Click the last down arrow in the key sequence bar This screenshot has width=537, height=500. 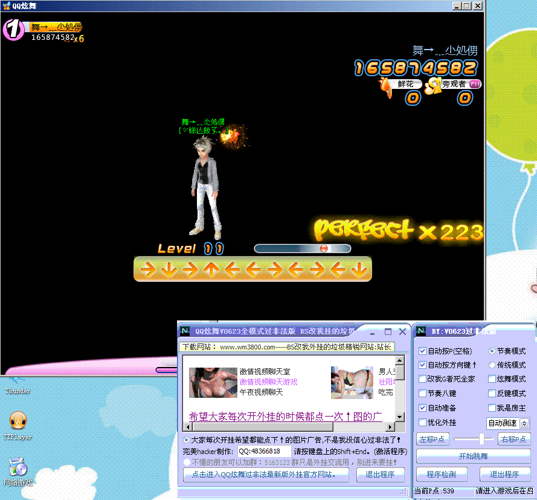(x=359, y=270)
